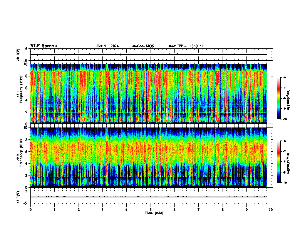The image size is (305, 235).
Task: Select the ch.2 color bar "log(PSD)" label
Action: tap(288, 163)
